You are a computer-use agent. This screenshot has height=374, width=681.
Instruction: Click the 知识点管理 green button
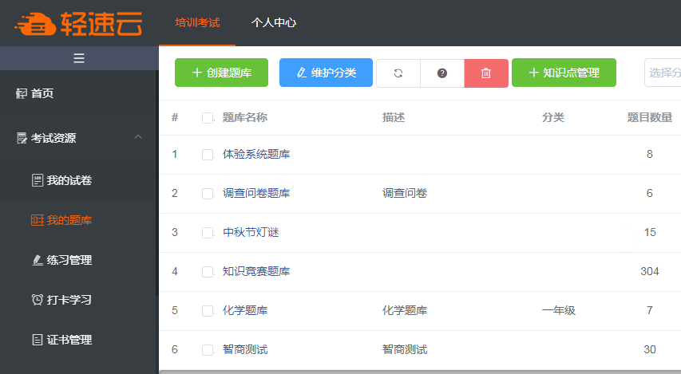pos(564,73)
